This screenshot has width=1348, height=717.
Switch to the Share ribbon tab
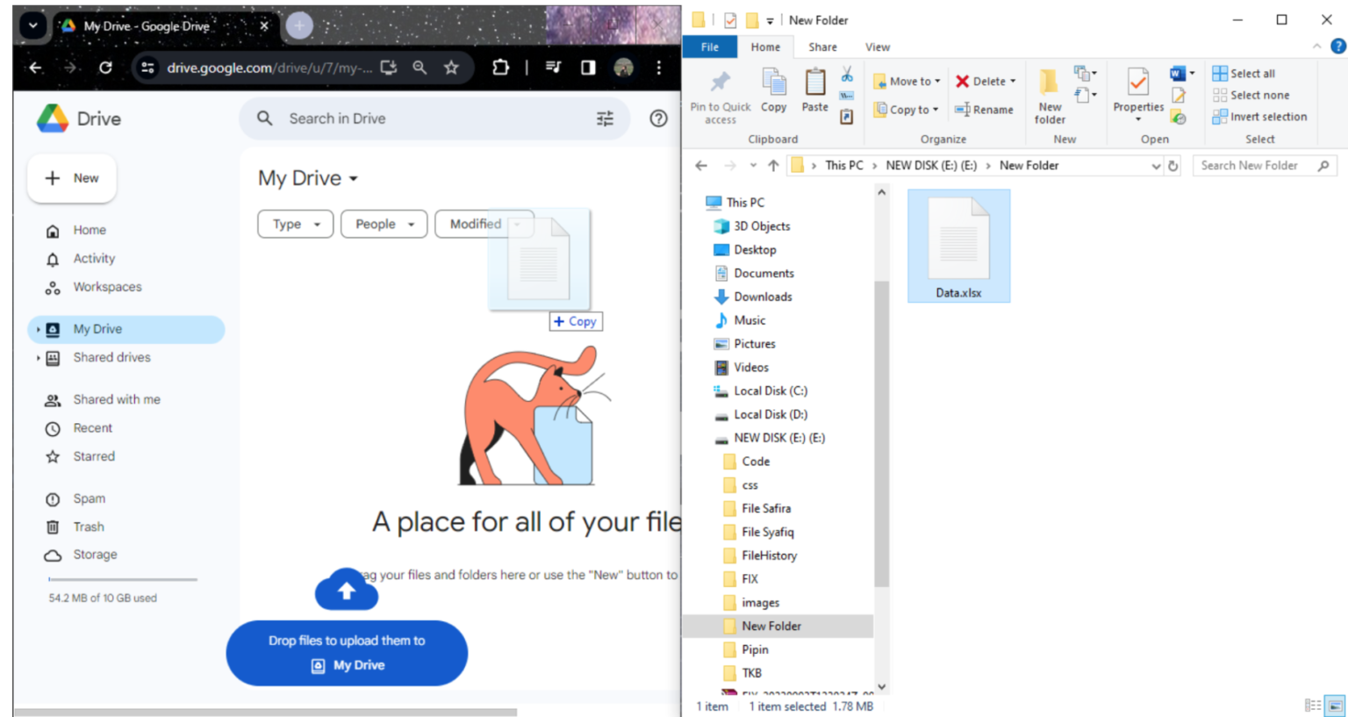[x=822, y=47]
